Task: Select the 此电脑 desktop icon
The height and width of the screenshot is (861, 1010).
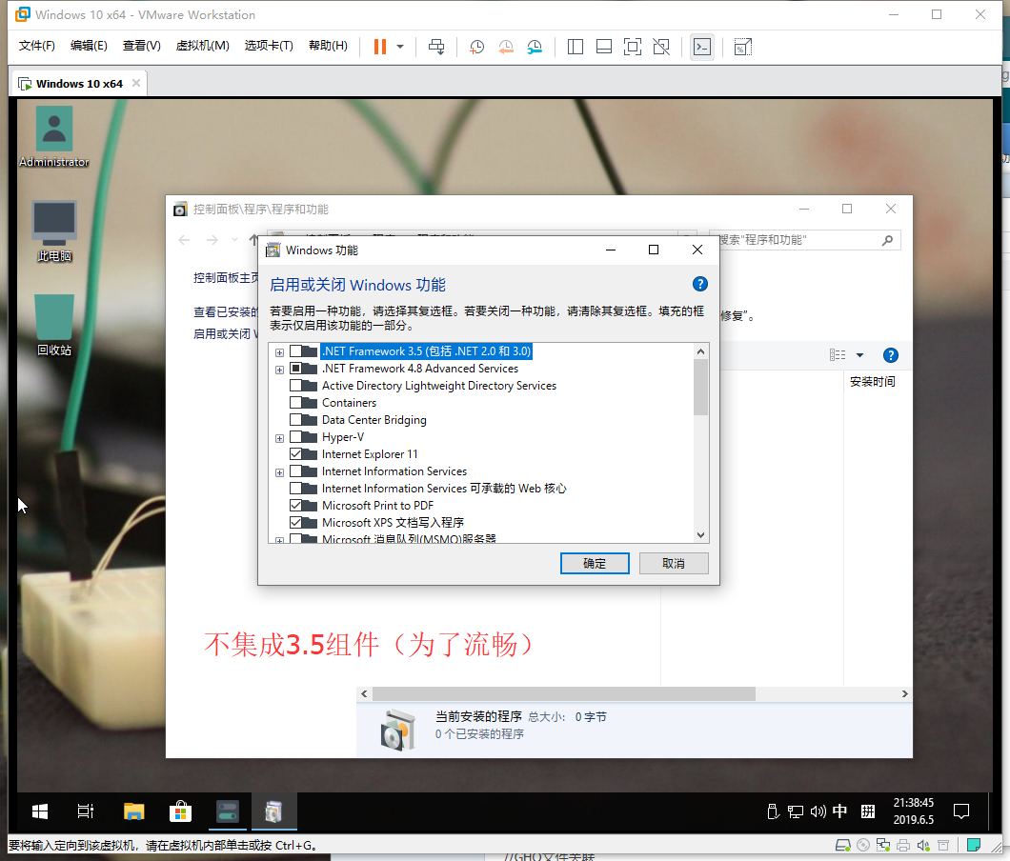Action: [x=54, y=231]
